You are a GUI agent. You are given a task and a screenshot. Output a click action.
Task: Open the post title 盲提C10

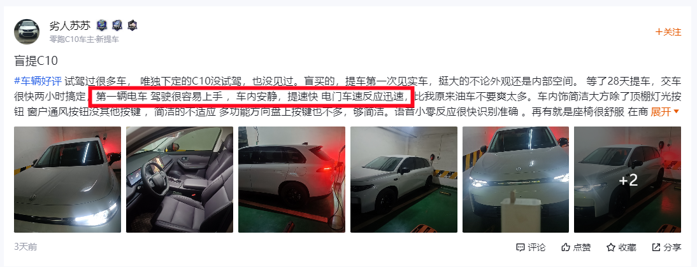pos(36,61)
